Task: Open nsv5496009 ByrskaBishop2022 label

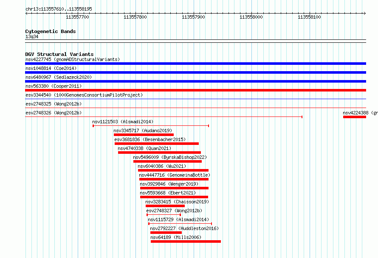Action: coord(170,157)
